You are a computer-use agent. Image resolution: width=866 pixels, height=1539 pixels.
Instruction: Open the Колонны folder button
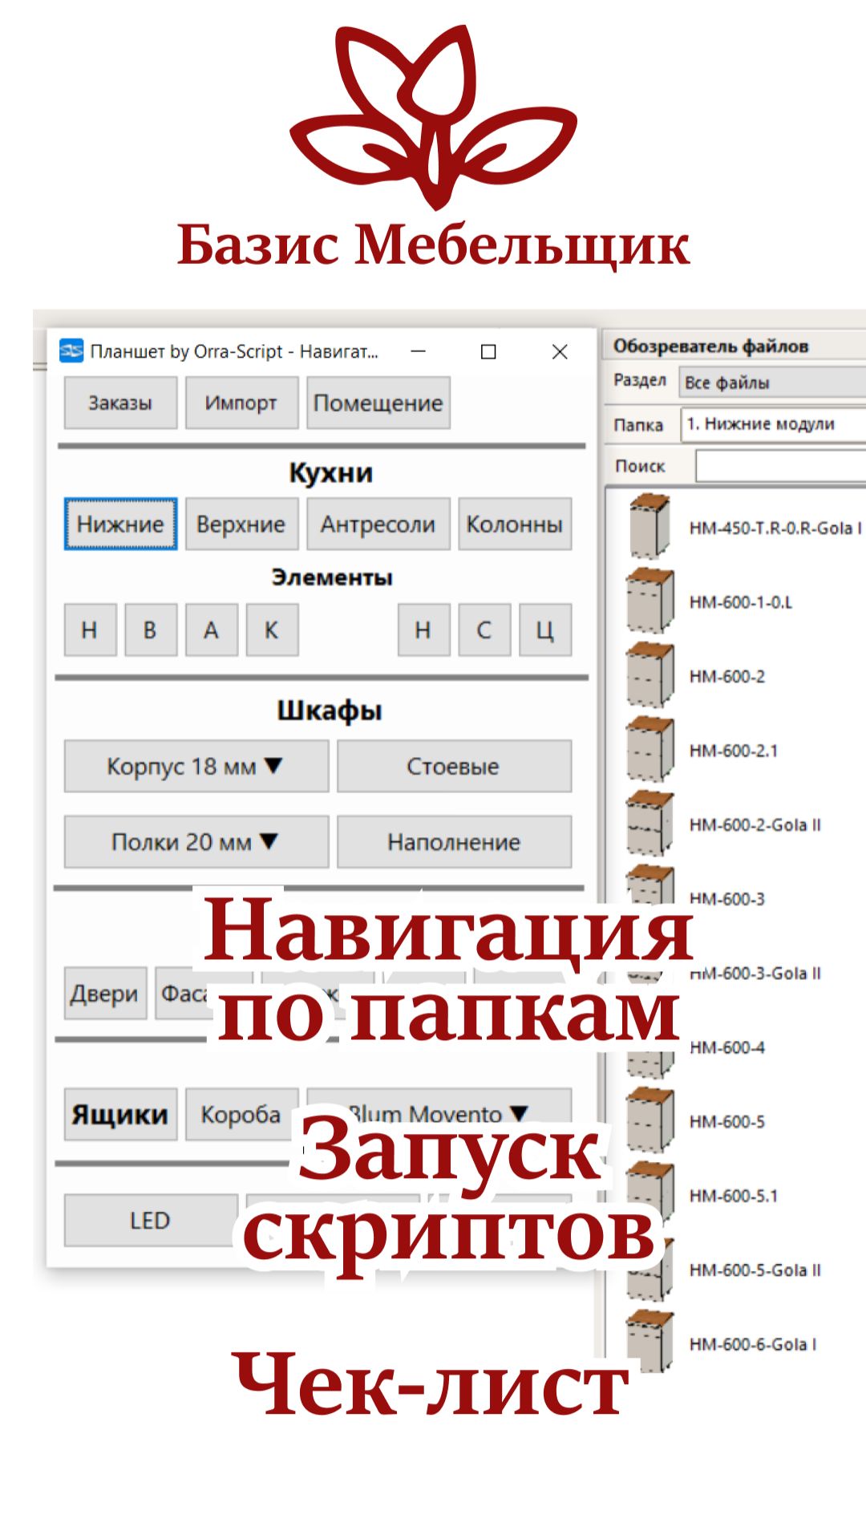point(515,524)
